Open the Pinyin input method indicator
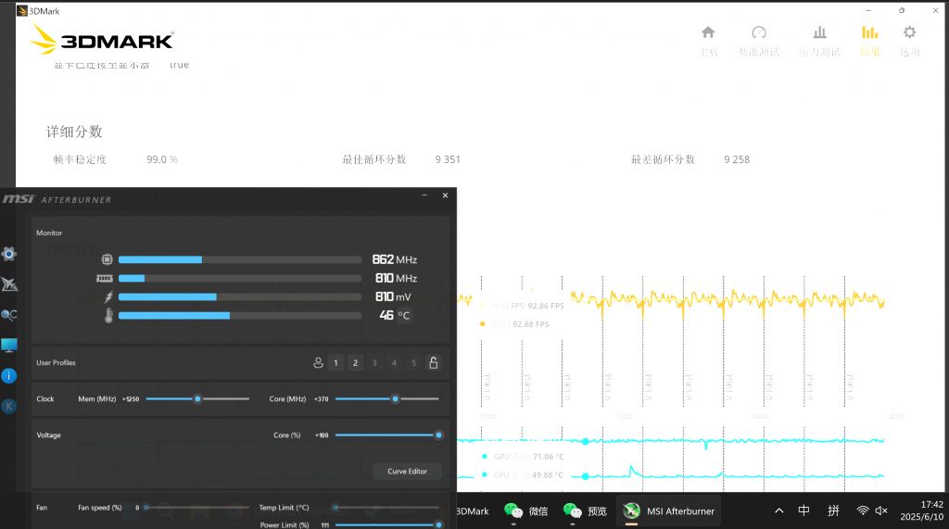The height and width of the screenshot is (529, 949). pos(833,510)
